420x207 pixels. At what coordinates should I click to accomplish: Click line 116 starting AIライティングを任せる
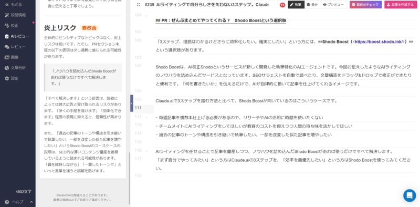pyautogui.click(x=274, y=151)
